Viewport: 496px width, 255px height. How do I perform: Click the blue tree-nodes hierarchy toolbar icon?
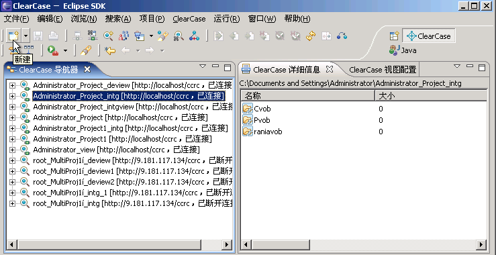point(194,36)
